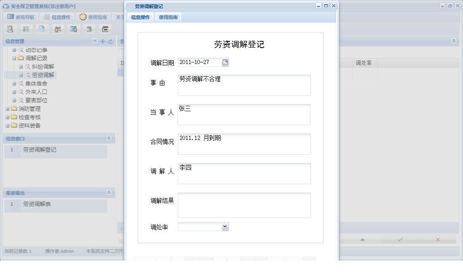Open the user management toolbar icon
This screenshot has height=276, width=463.
coord(57,29)
